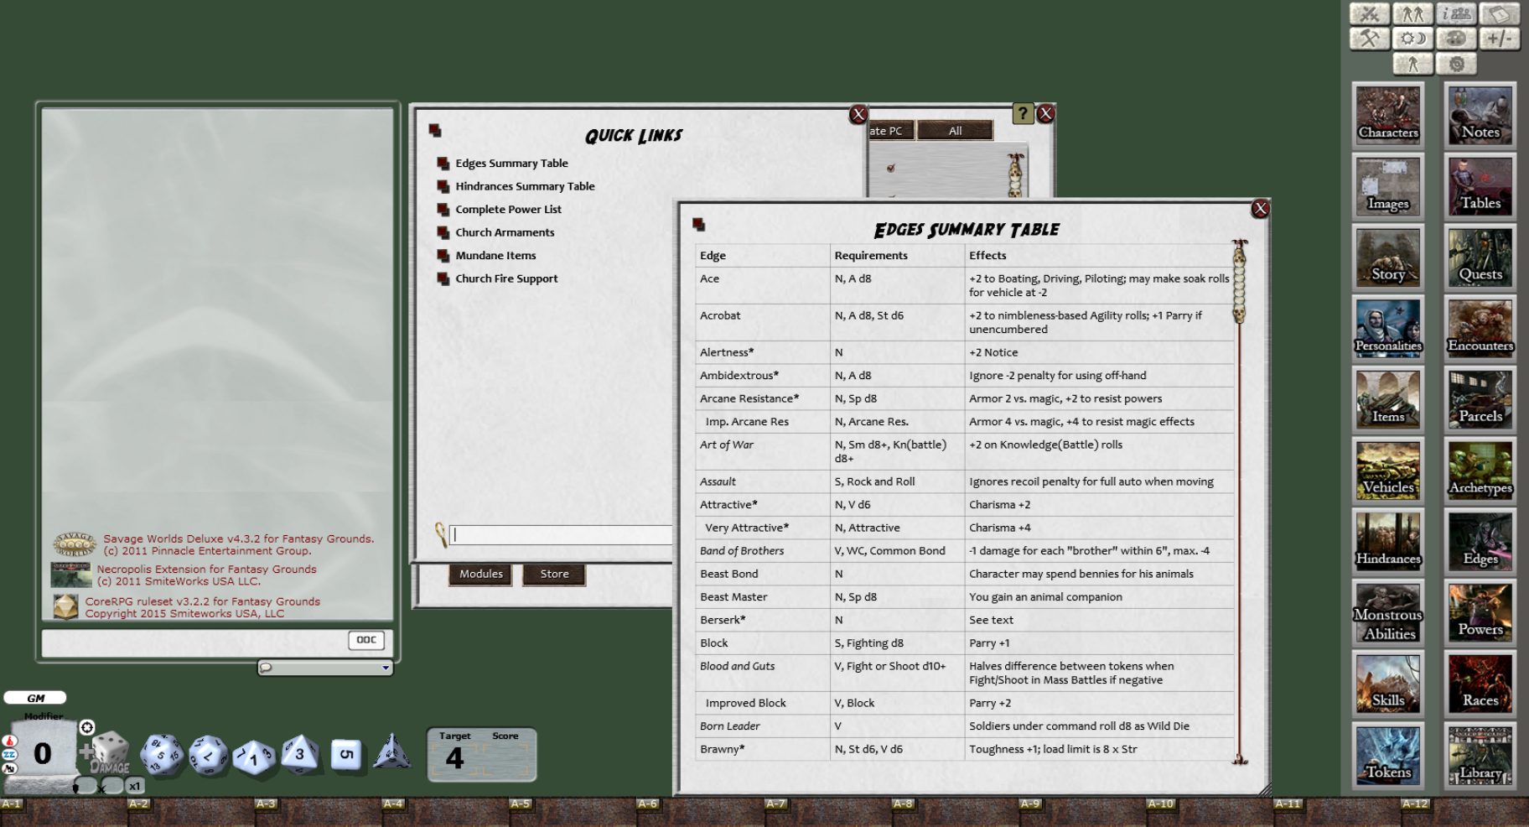1529x827 pixels.
Task: Switch to the All tab
Action: (954, 130)
